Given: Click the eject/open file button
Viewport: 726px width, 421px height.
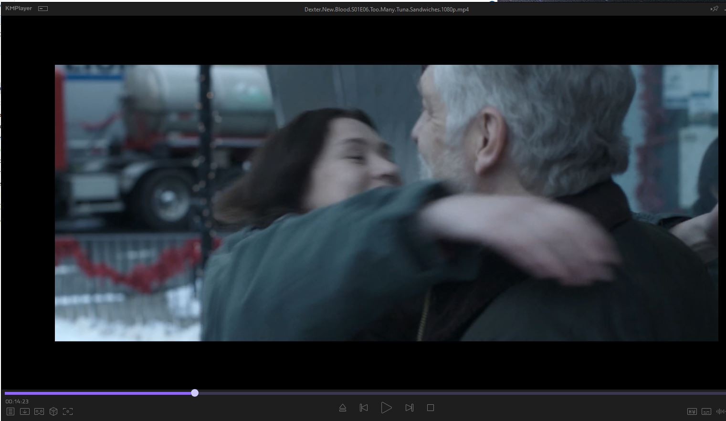Looking at the screenshot, I should click(x=342, y=408).
